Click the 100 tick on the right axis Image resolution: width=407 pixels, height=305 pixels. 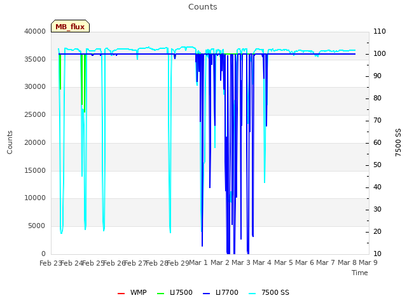pos(380,53)
